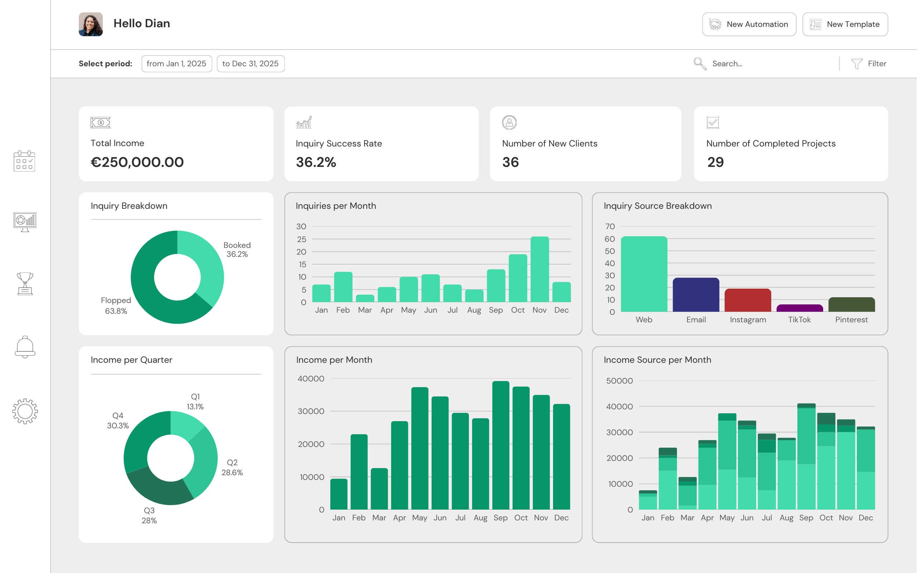Click the trophy icon in sidebar
Image resolution: width=917 pixels, height=573 pixels.
coord(25,284)
